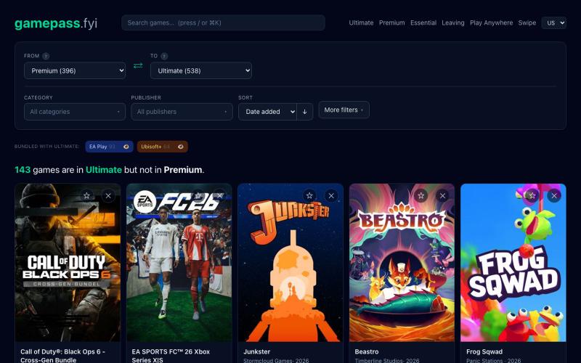The image size is (581, 363).
Task: Toggle sort direction arrow button
Action: point(304,112)
